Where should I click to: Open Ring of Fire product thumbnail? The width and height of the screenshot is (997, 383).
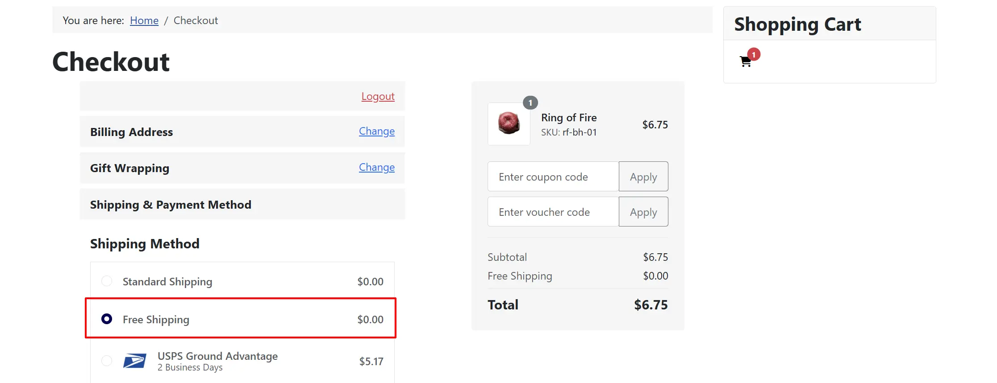coord(509,124)
